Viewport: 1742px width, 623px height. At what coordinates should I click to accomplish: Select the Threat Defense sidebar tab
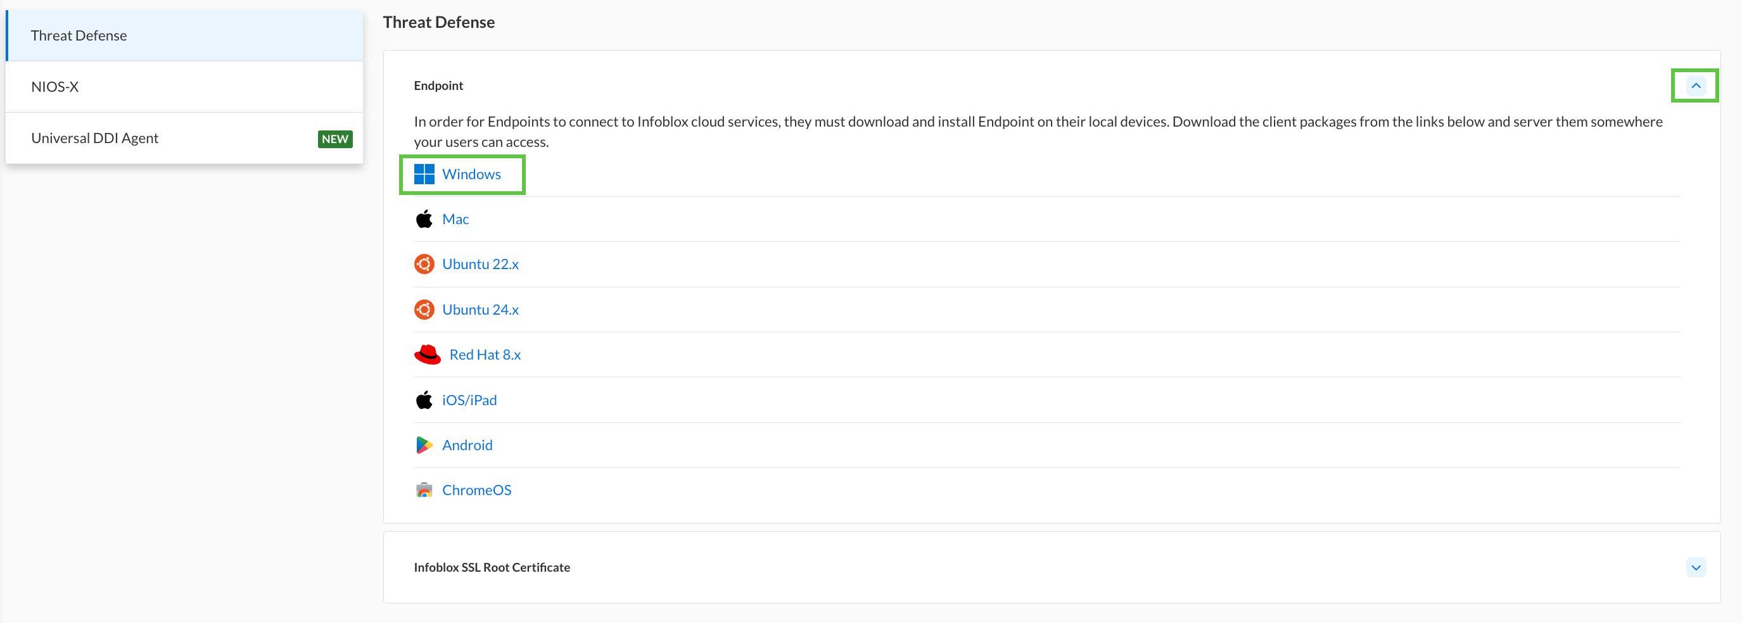point(184,35)
